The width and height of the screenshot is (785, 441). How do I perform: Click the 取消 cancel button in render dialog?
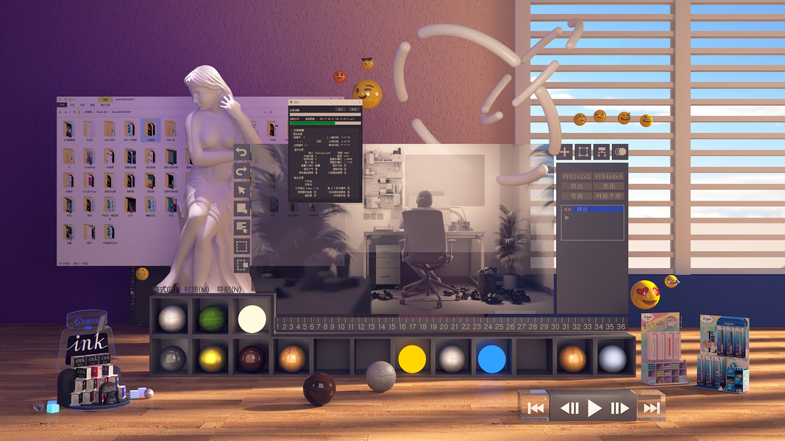(353, 109)
